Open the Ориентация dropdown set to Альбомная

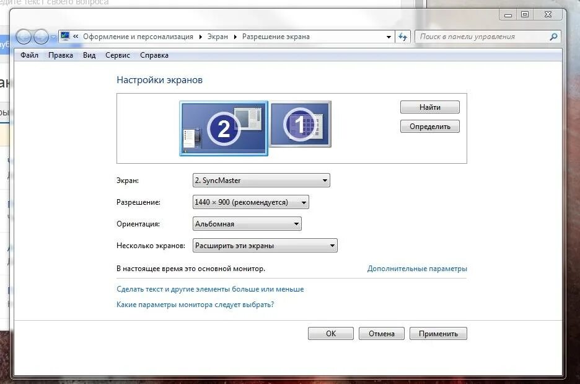point(247,224)
